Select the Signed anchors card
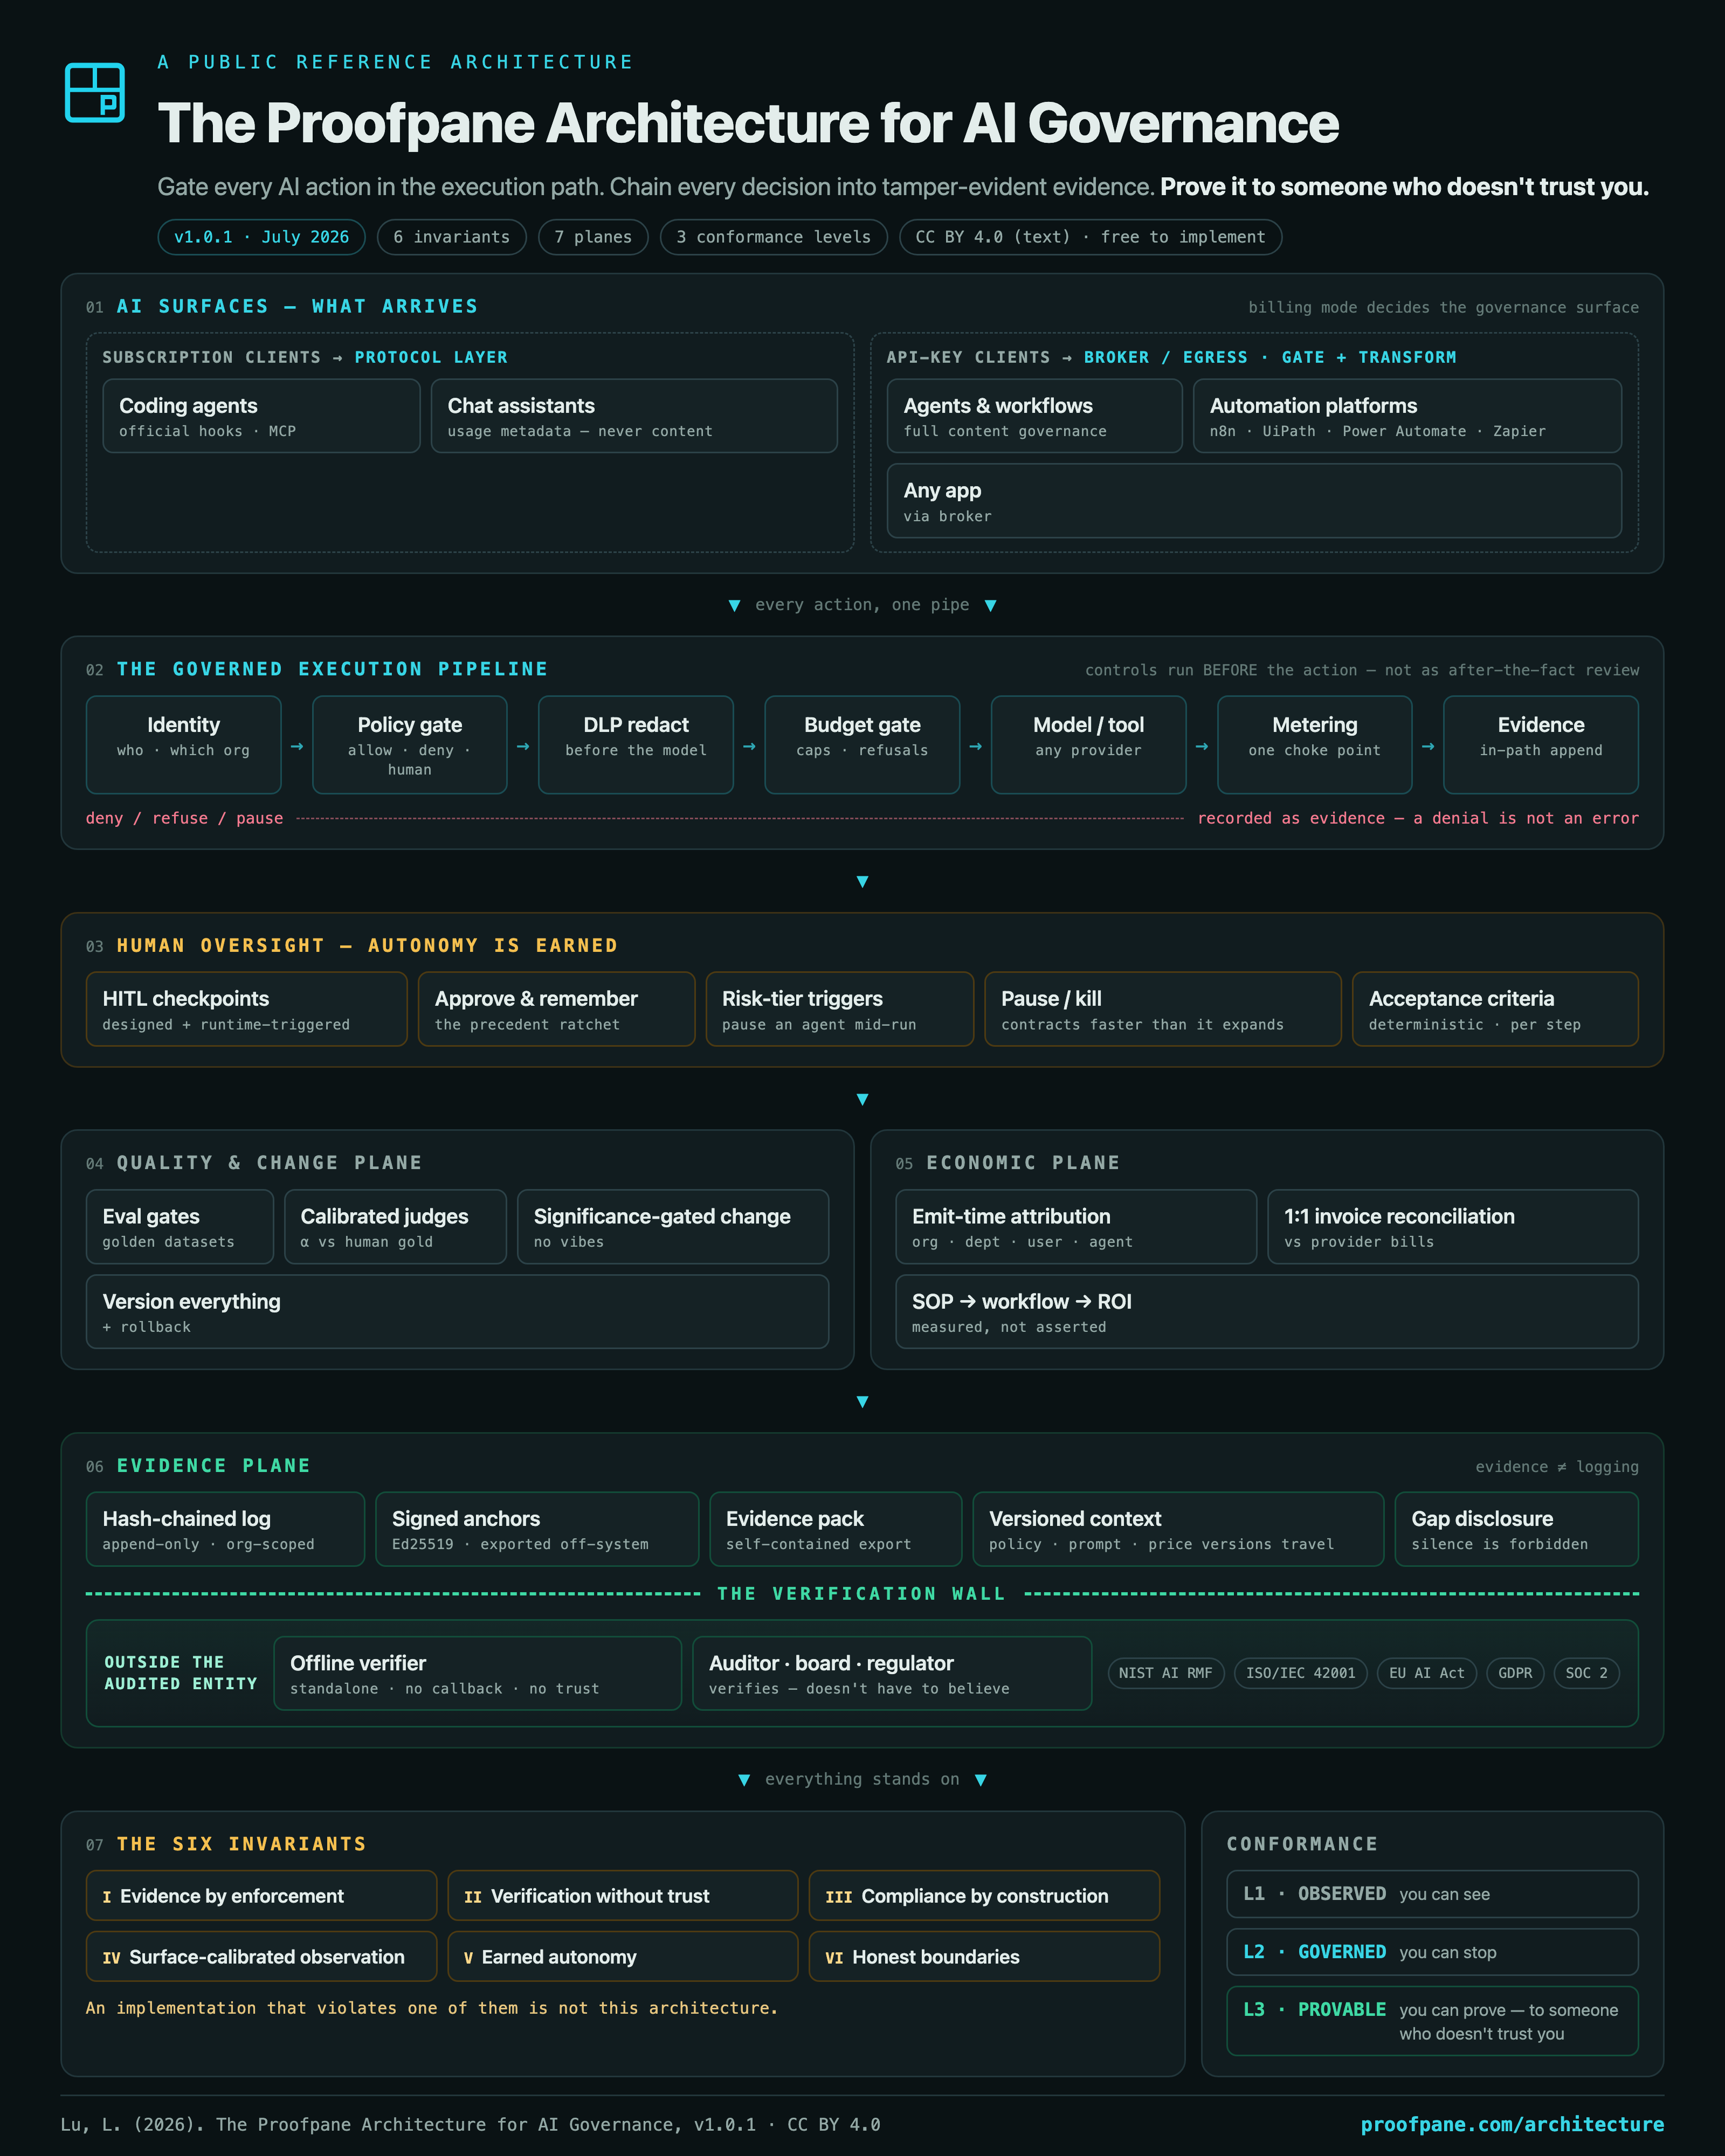The height and width of the screenshot is (2156, 1725). [x=537, y=1529]
